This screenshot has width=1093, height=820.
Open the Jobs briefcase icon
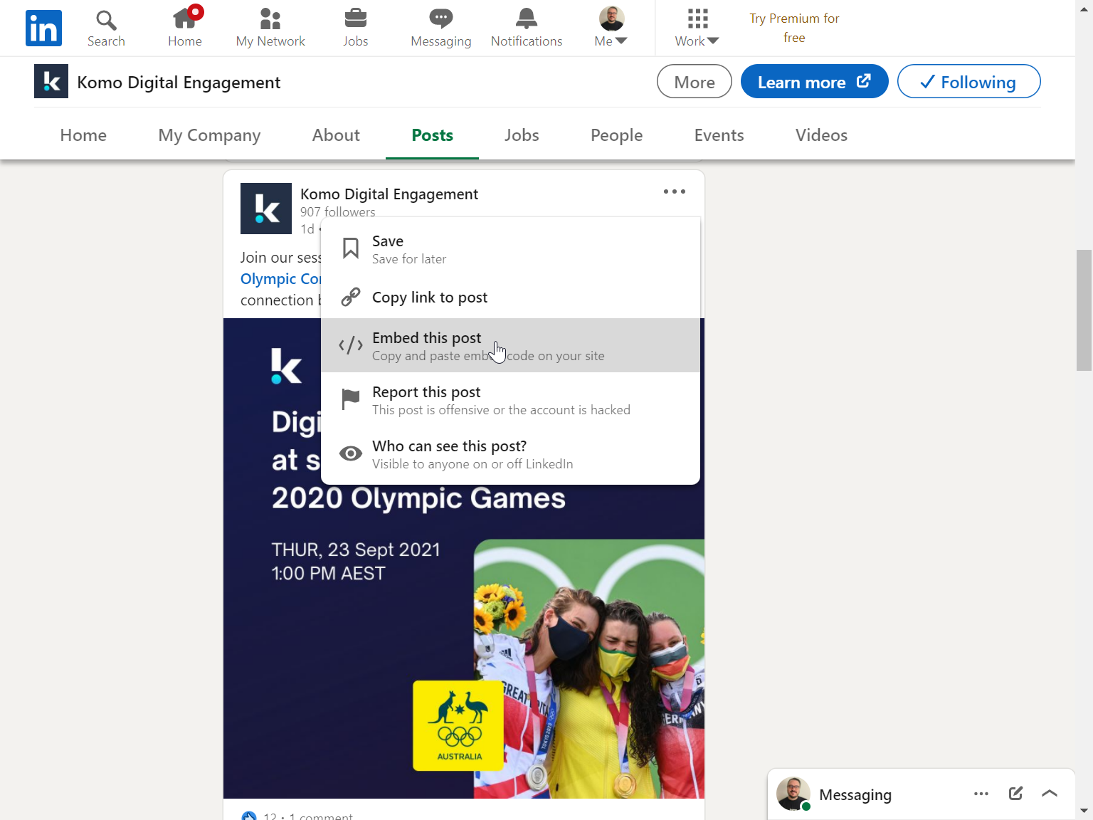(x=356, y=18)
